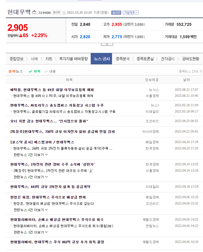Open article 현대무벡스 등 49개사 2.7억주 해제
Screen dimensions: 203x252
tap(53, 96)
